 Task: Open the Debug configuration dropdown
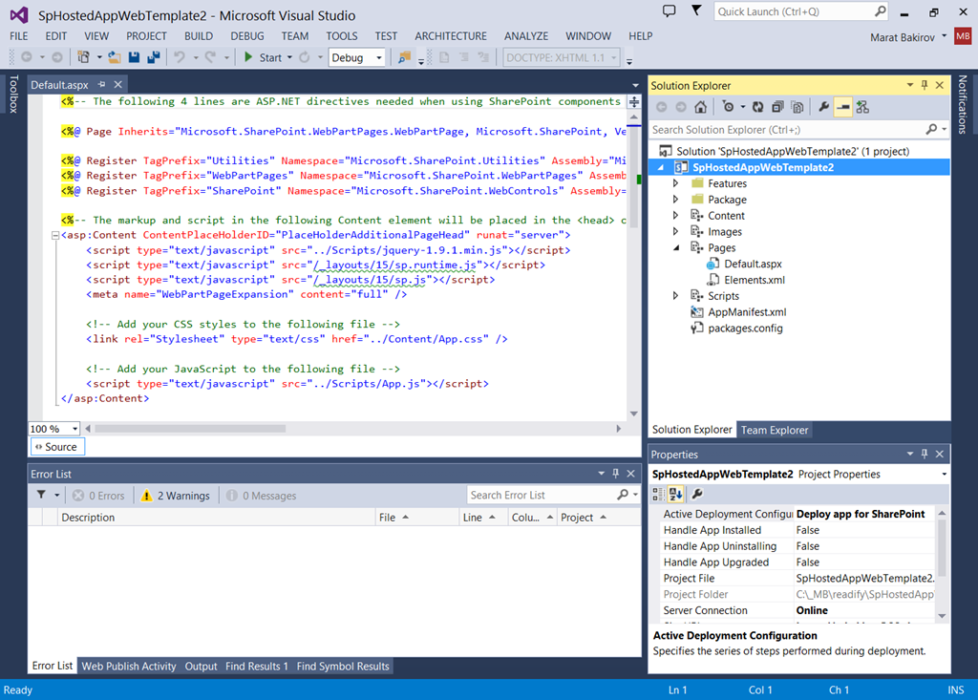pos(378,58)
